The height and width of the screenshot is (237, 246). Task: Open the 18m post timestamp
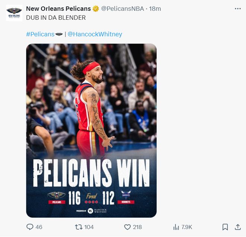tap(155, 9)
